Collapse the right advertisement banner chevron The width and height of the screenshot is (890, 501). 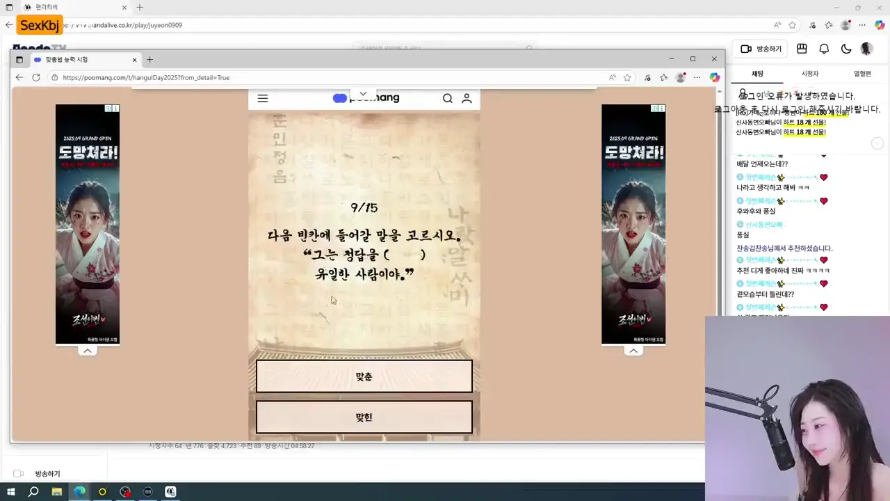pos(633,351)
